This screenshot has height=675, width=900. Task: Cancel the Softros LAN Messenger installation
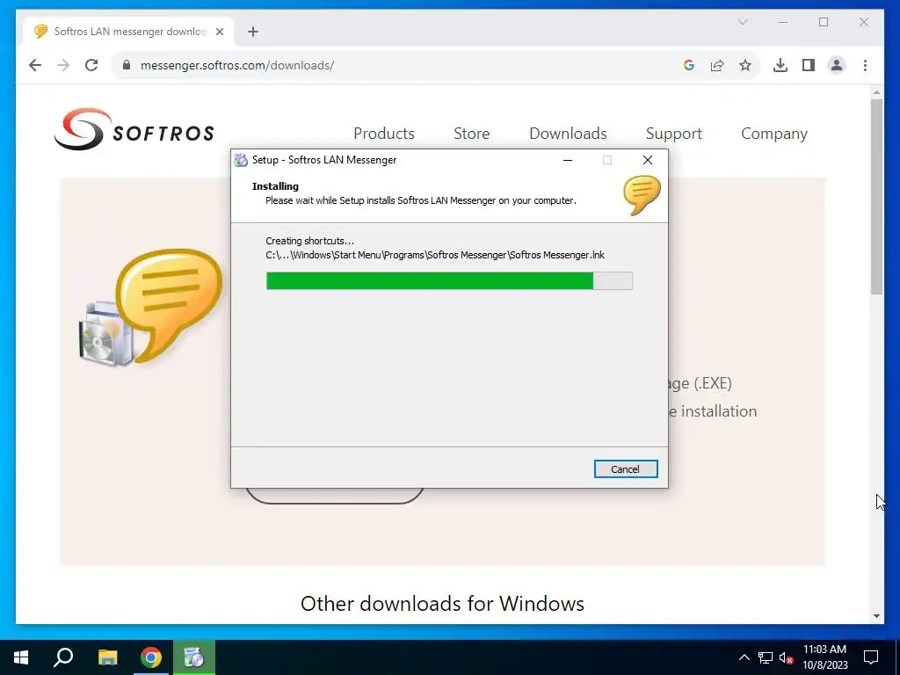626,469
